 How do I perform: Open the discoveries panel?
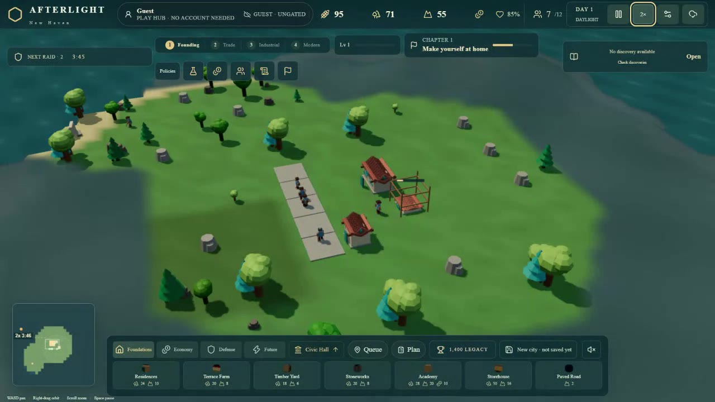pyautogui.click(x=693, y=56)
